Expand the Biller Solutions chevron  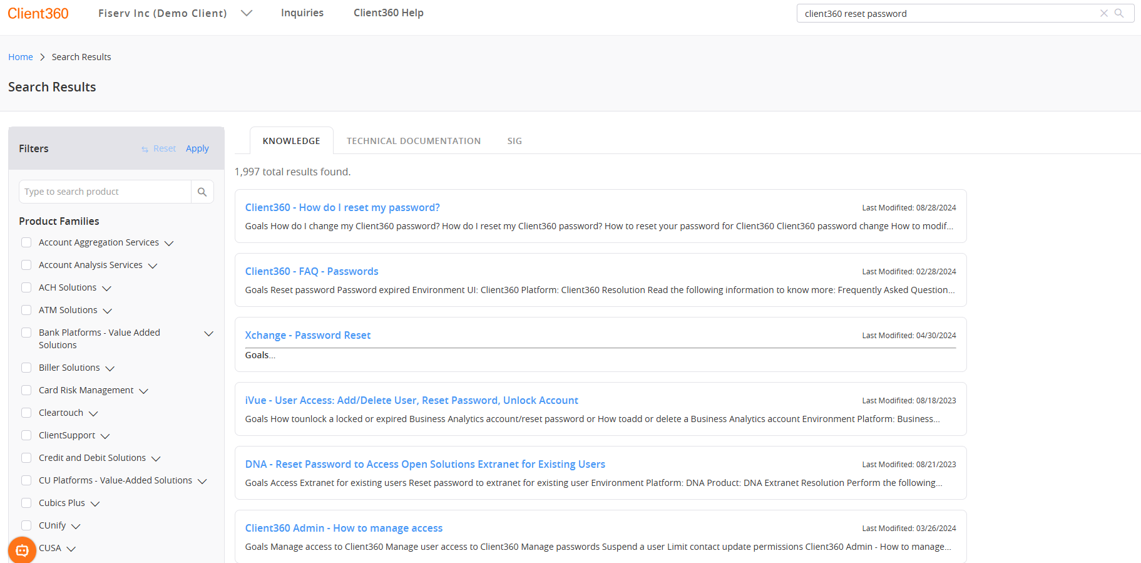(x=110, y=368)
